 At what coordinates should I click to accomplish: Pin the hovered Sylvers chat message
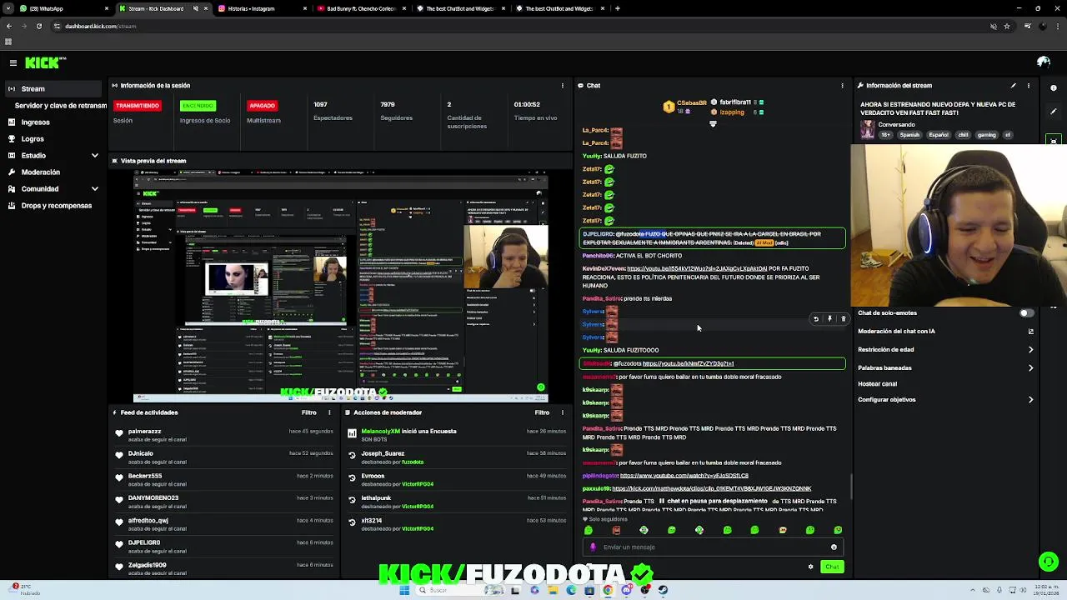click(x=829, y=319)
